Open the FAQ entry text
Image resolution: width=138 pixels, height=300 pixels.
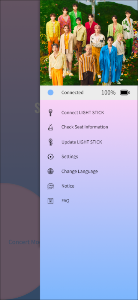pyautogui.click(x=65, y=201)
